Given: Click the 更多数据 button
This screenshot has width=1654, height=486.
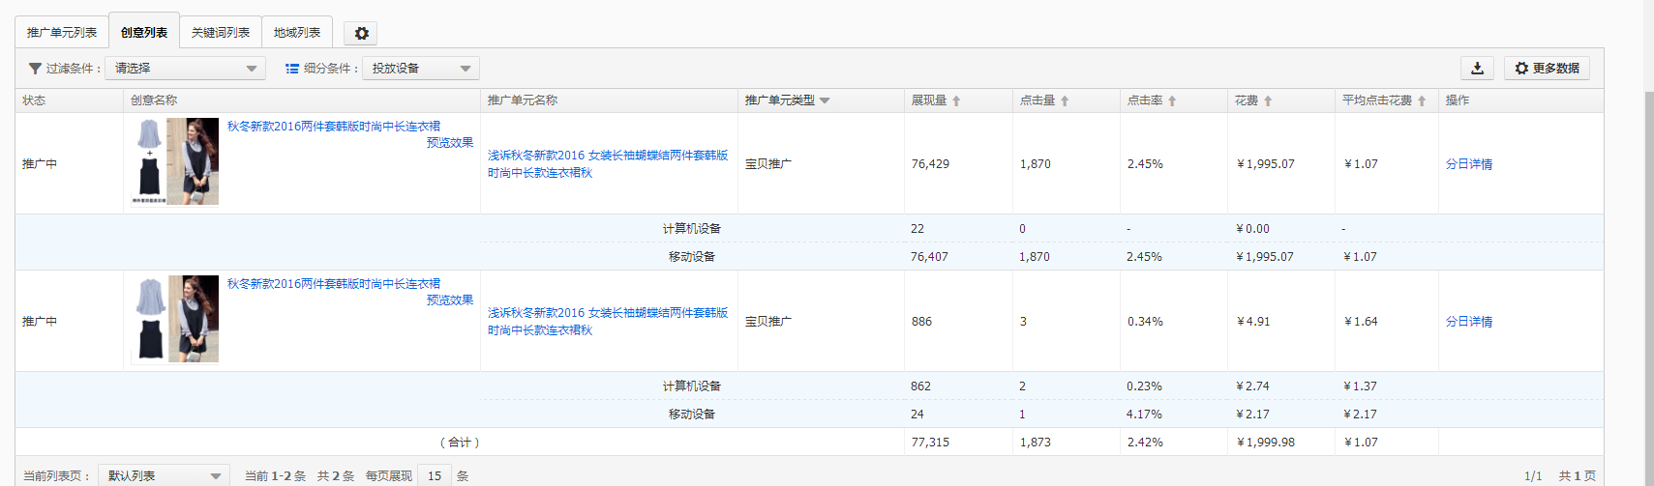Looking at the screenshot, I should tap(1547, 68).
